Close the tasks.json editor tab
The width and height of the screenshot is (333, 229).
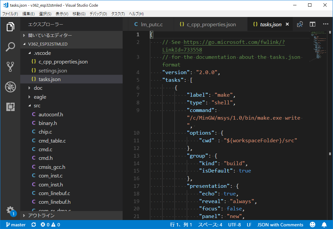tap(287, 24)
